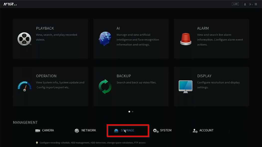Screen dimensions: 262x147
Task: Open the AI brain icon tile
Action: click(x=131, y=39)
